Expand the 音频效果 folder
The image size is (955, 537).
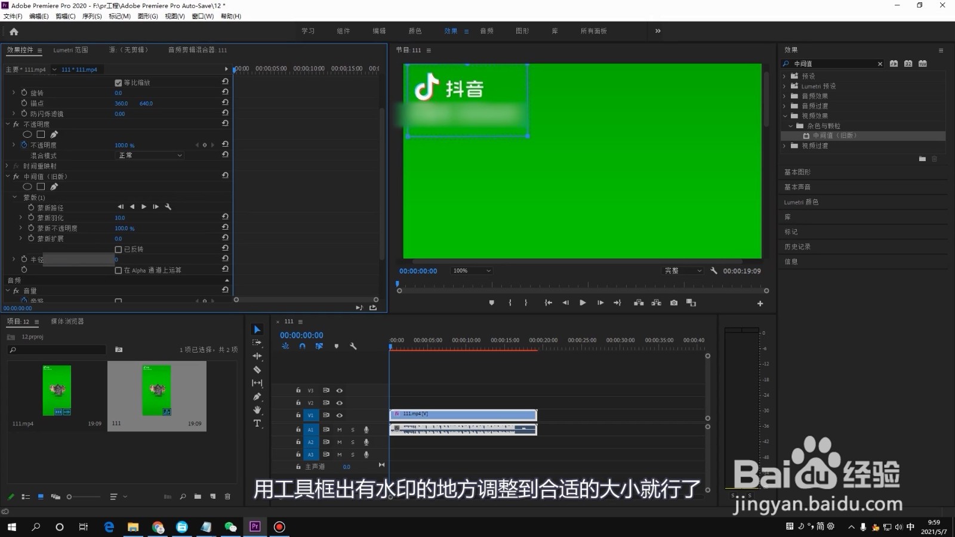click(785, 96)
